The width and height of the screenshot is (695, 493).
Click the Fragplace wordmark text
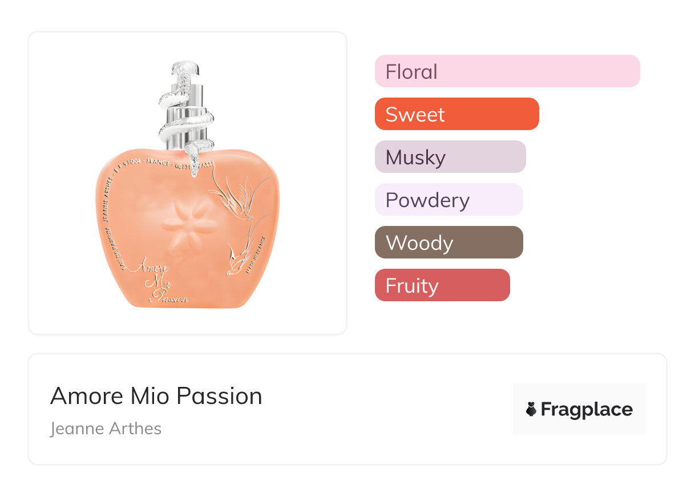click(587, 409)
